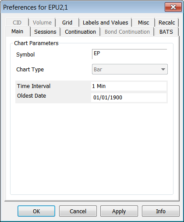184x222 pixels.
Task: Expand the Chart Type dropdown arrow
Action: [163, 69]
